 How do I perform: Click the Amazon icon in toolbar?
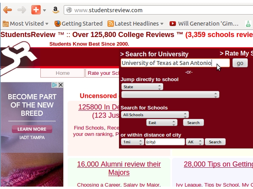click(56, 10)
